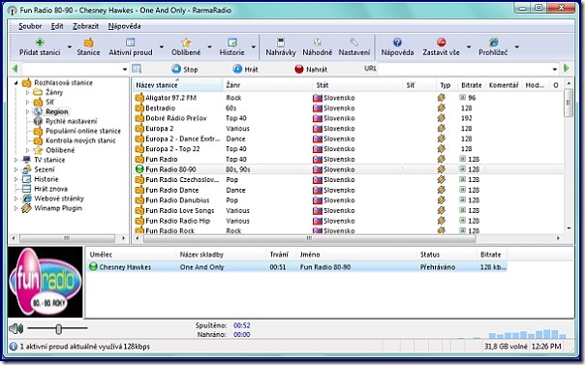Click the Umělec column header
Image resolution: width=585 pixels, height=365 pixels.
(131, 255)
